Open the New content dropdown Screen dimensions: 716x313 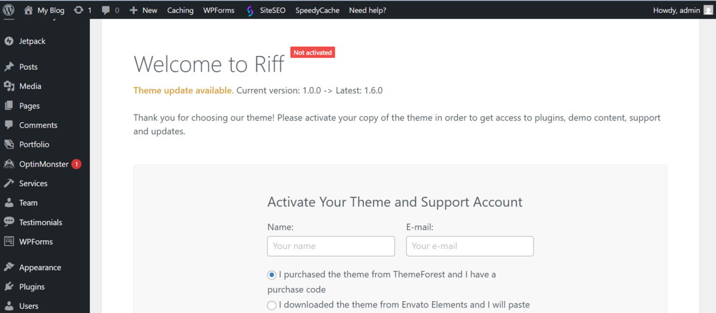(143, 10)
